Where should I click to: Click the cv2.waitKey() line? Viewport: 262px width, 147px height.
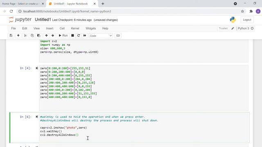click(51, 131)
